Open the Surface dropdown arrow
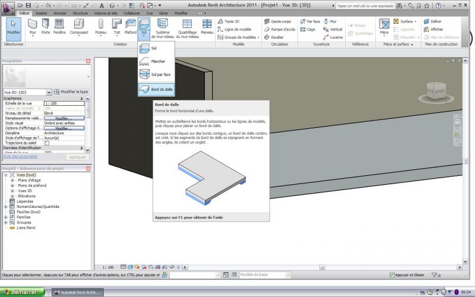 pos(415,21)
